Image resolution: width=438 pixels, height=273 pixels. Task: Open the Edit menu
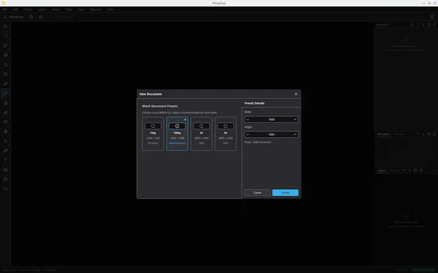[x=16, y=9]
